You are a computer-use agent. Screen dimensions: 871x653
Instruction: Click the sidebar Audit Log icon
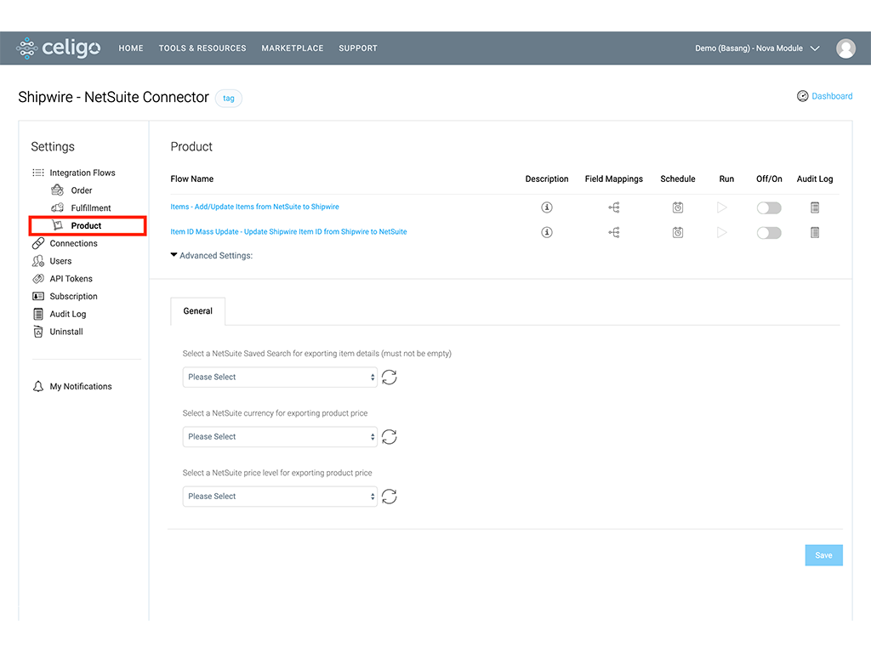[x=37, y=315]
